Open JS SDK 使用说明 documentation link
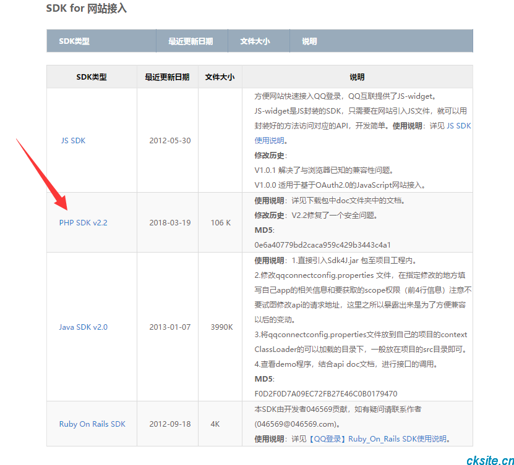514x465 pixels. coord(362,133)
